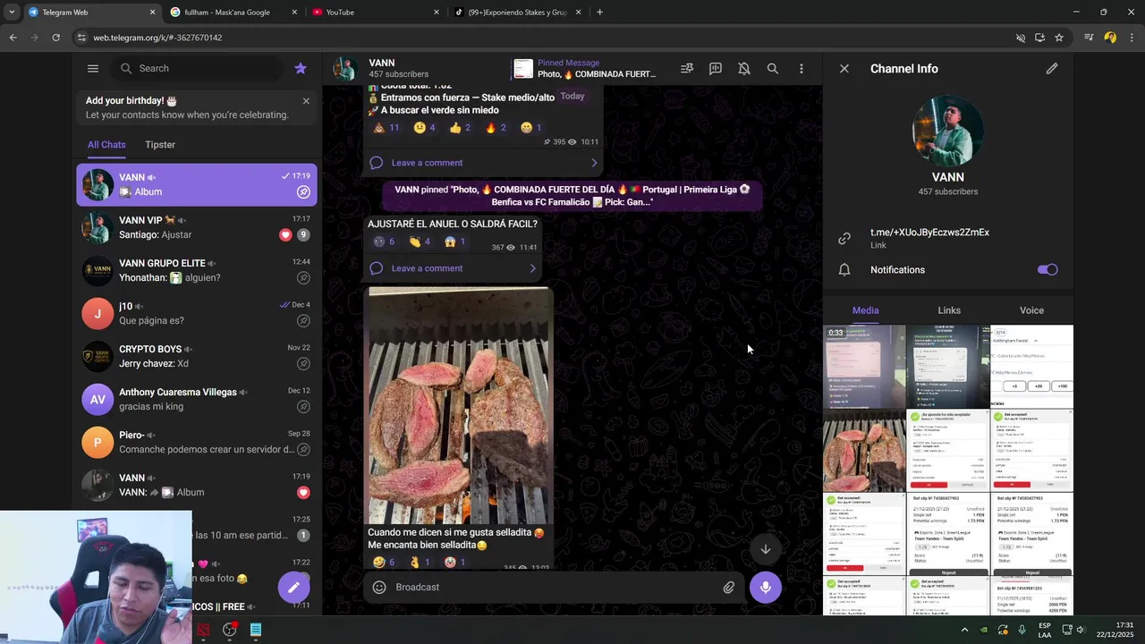Switch to the Links tab
1145x644 pixels.
pyautogui.click(x=949, y=310)
